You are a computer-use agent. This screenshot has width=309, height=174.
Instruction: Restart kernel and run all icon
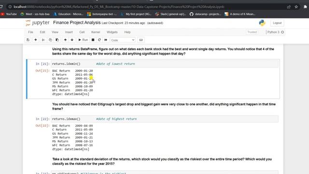coord(106,40)
